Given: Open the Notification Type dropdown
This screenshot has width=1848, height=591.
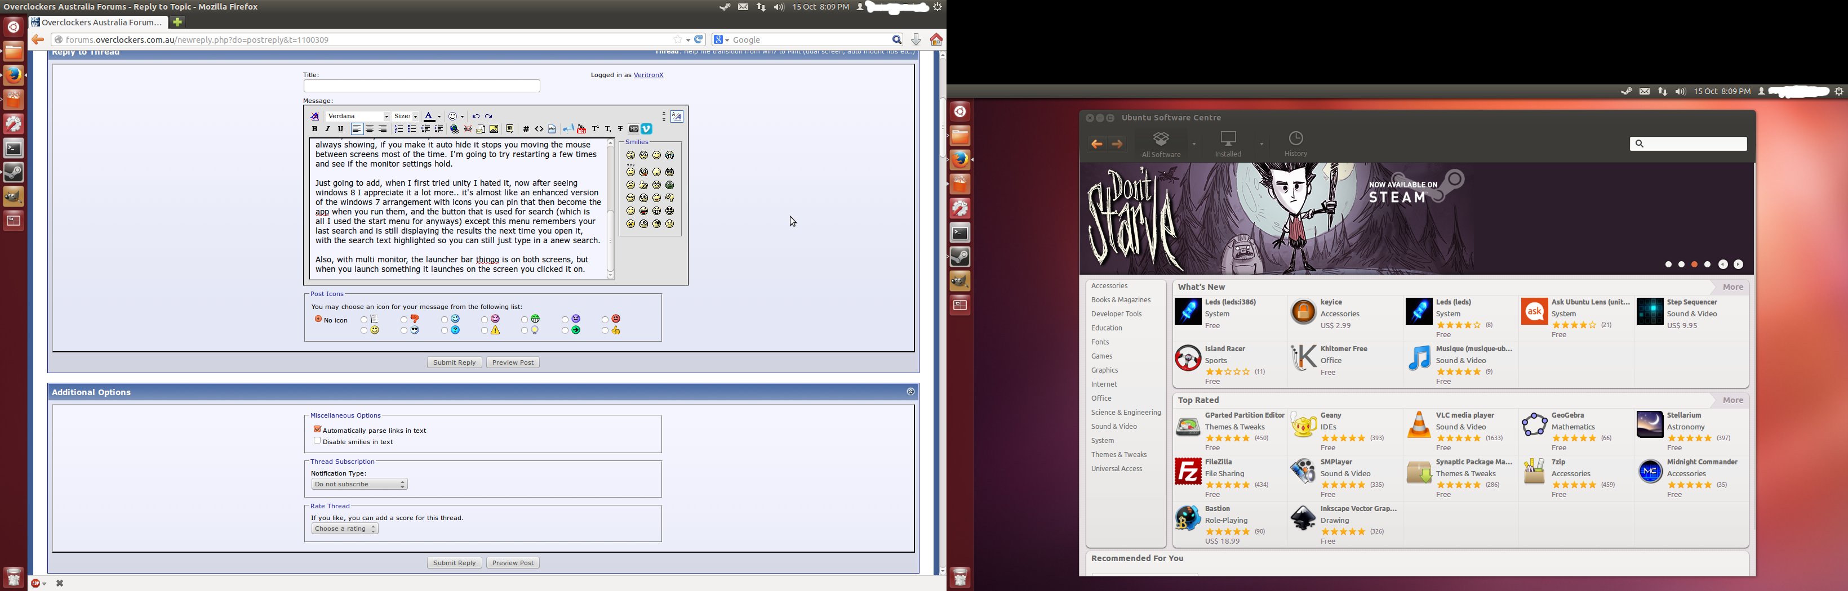Looking at the screenshot, I should [359, 485].
